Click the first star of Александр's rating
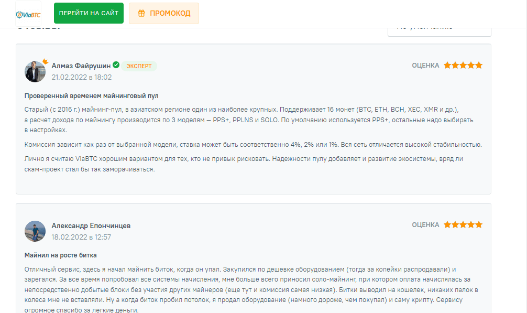This screenshot has height=313, width=527. [x=447, y=225]
